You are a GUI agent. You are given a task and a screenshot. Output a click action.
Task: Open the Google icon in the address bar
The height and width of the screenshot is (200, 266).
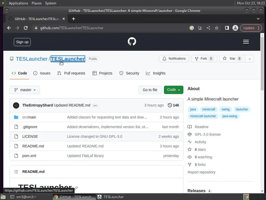tap(192, 28)
